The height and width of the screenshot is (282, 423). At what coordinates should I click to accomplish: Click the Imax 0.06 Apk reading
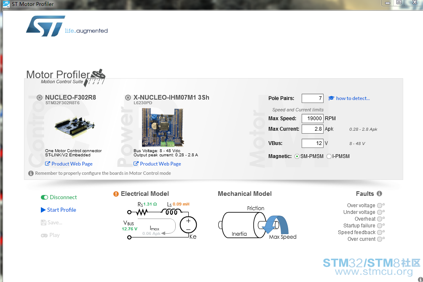tap(151, 234)
